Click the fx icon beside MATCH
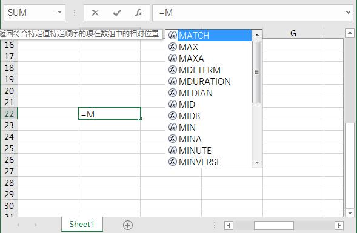This screenshot has width=357, height=233. 173,35
